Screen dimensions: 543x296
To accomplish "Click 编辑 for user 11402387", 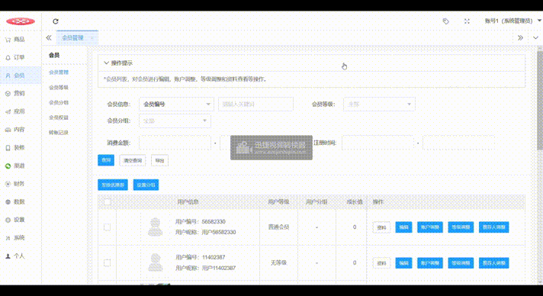I will point(403,262).
